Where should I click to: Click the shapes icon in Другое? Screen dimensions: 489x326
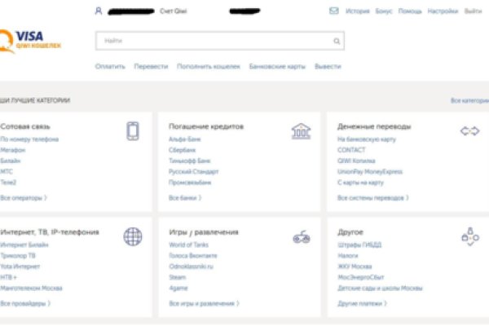[469, 236]
